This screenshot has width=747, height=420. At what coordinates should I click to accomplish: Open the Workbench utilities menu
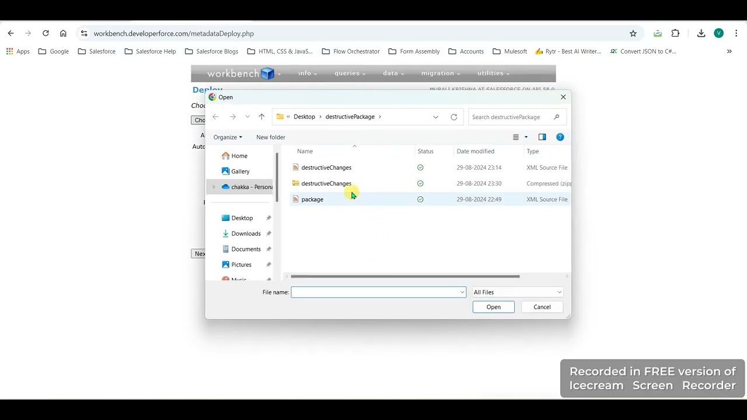coord(493,73)
